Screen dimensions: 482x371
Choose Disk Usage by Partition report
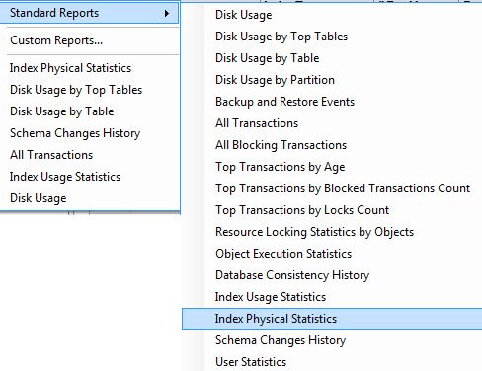pyautogui.click(x=275, y=80)
